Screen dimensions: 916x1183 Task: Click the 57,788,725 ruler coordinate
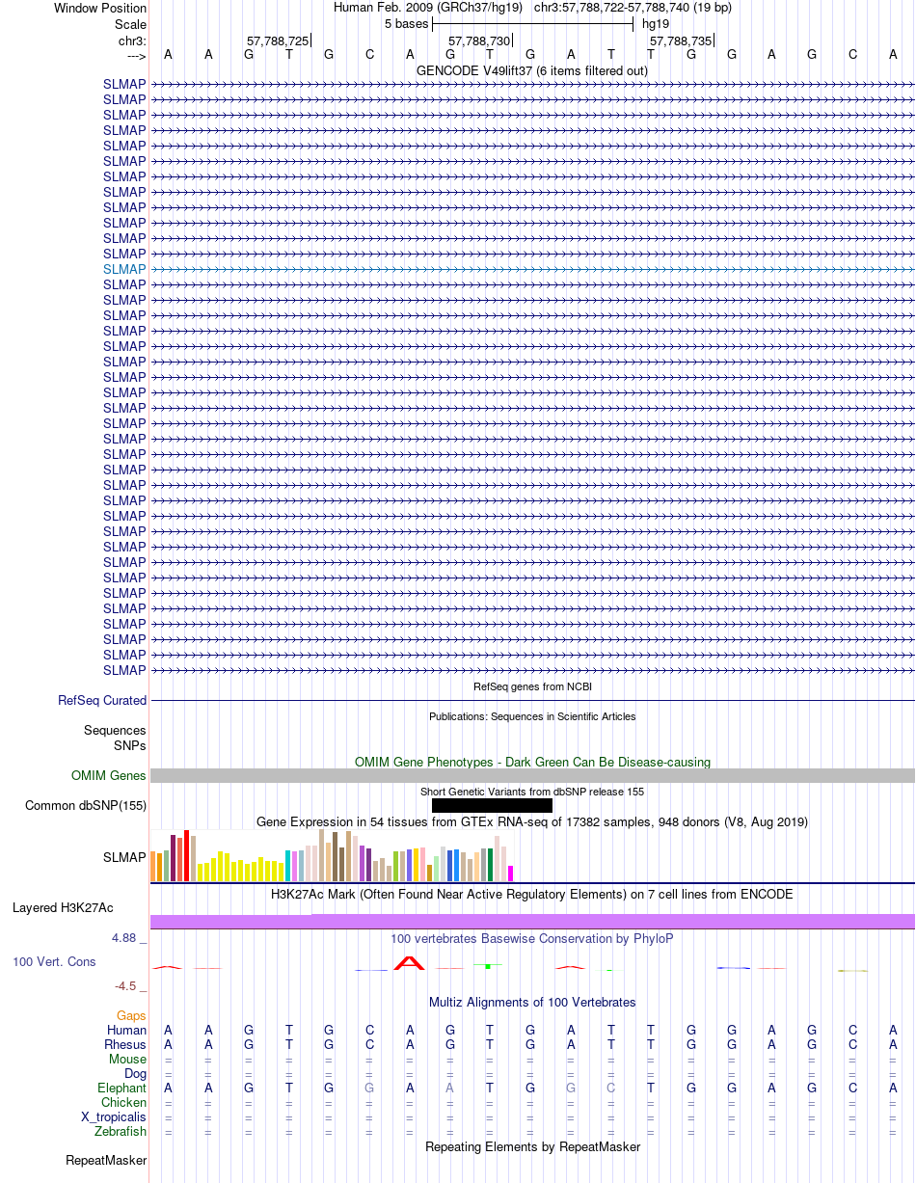pyautogui.click(x=278, y=41)
